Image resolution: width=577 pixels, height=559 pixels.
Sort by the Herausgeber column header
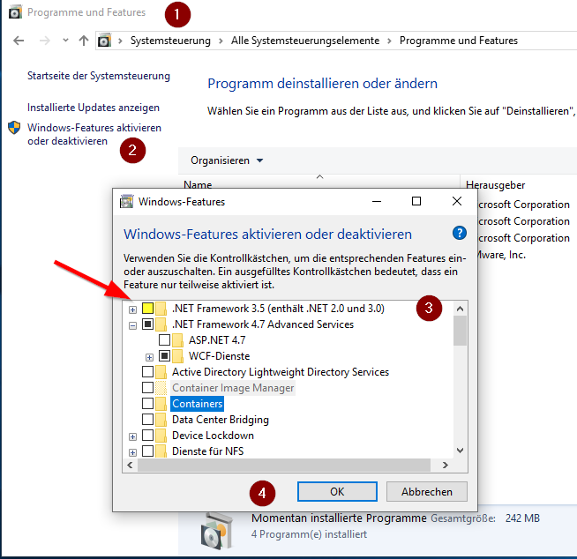495,185
